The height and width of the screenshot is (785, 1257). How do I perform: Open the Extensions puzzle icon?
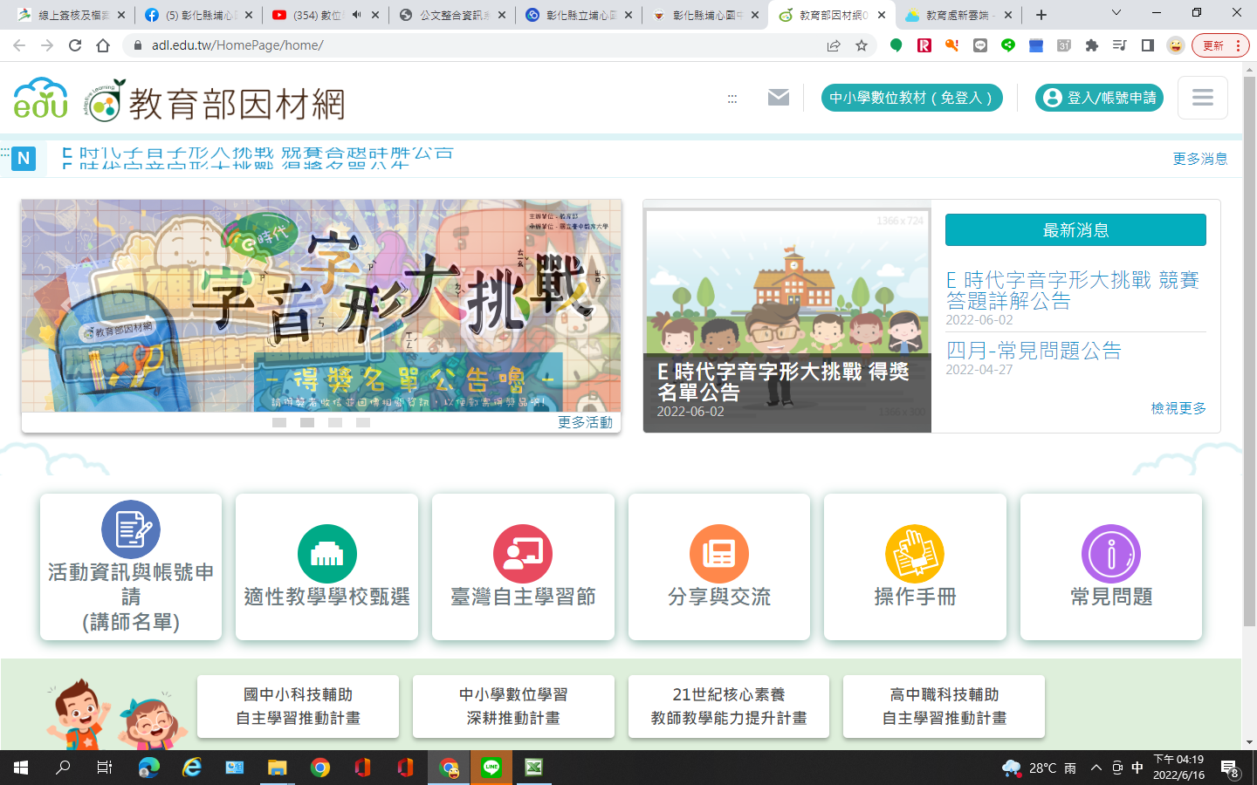coord(1092,45)
